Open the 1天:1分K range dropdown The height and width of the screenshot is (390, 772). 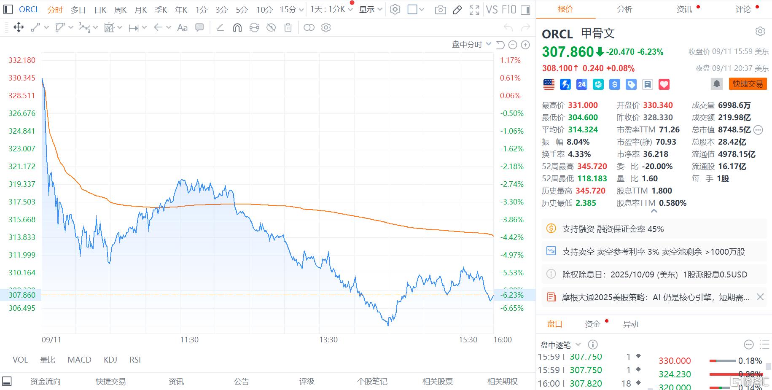331,9
